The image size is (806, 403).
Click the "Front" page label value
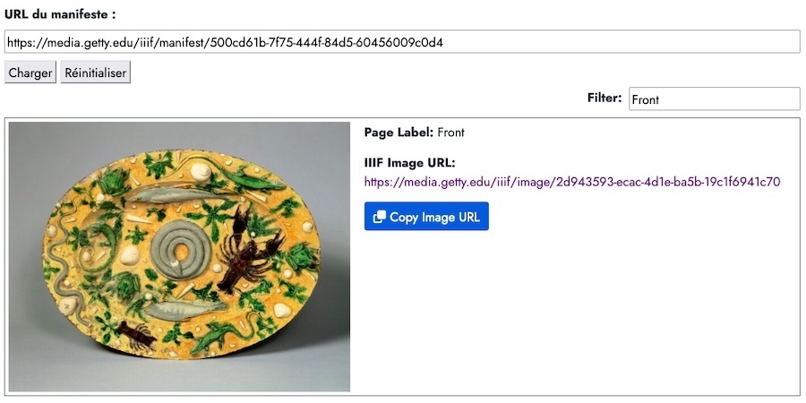[451, 133]
